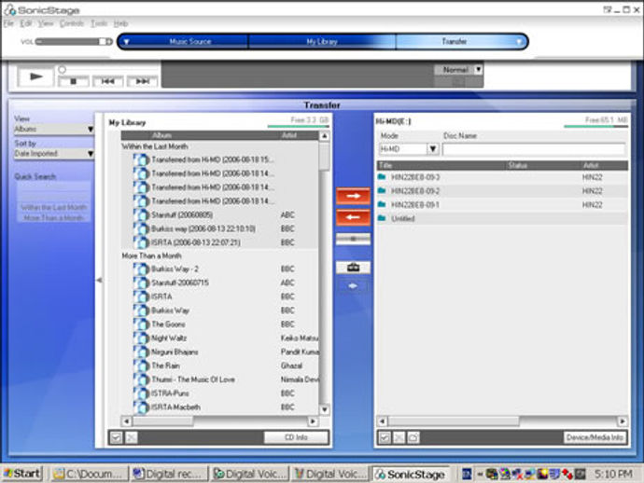
Task: Select album Starstuff-20060715
Action: (180, 283)
